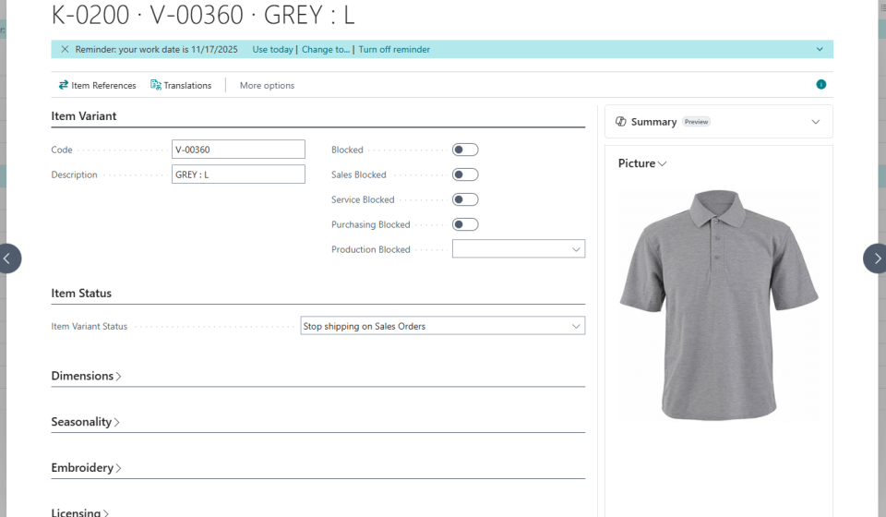Click the Use today link
This screenshot has height=517, width=886.
pyautogui.click(x=272, y=50)
